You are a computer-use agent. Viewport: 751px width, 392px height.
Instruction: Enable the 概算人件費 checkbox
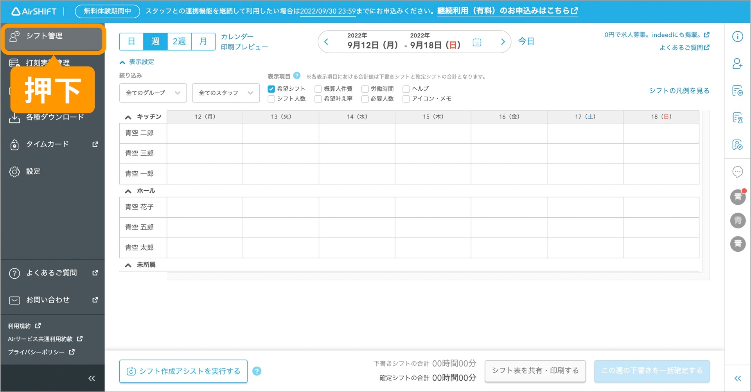pos(318,89)
